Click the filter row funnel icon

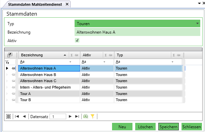pos(7,62)
